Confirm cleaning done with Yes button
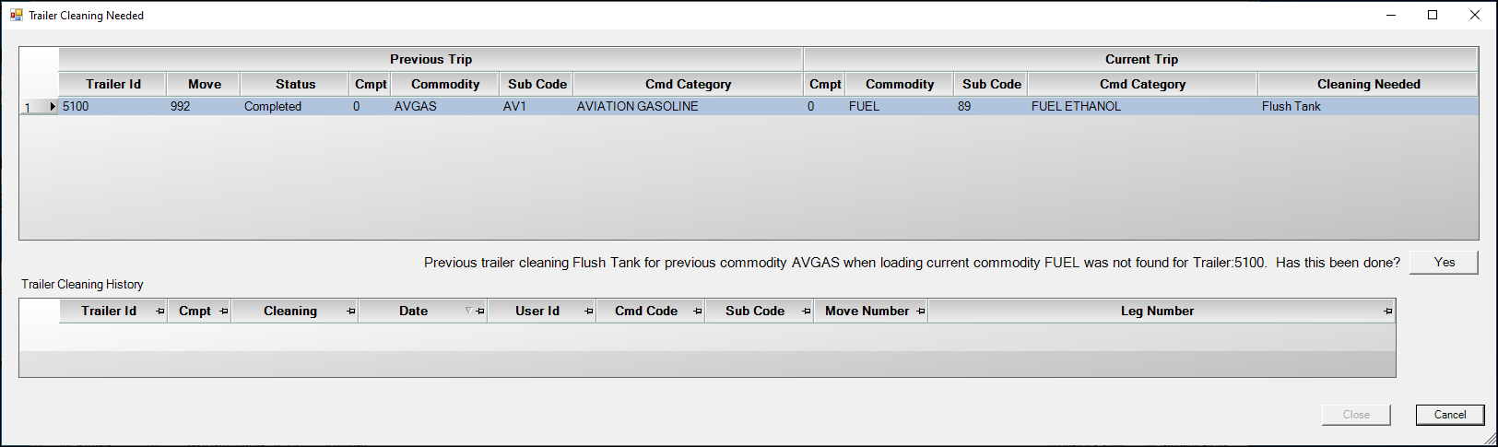Screen dimensions: 1498x447 point(1444,263)
